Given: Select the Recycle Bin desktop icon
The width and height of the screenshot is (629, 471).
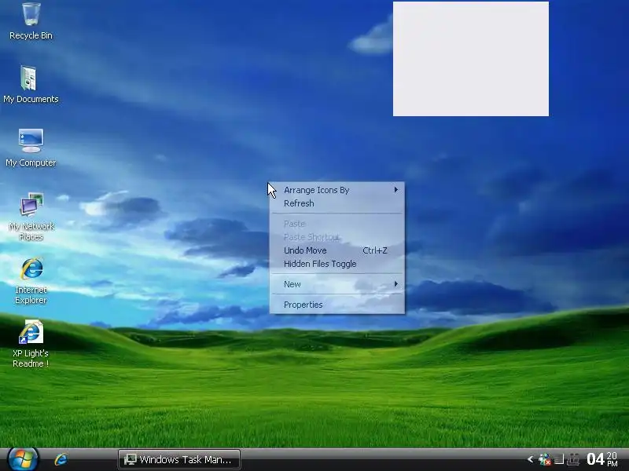Looking at the screenshot, I should [31, 21].
